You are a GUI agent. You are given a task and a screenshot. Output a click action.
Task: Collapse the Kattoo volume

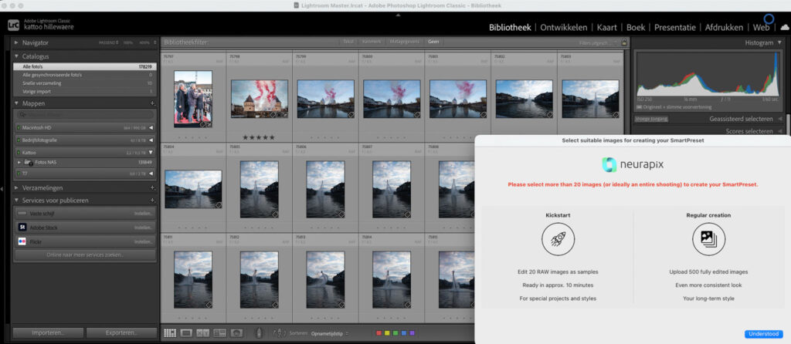151,152
